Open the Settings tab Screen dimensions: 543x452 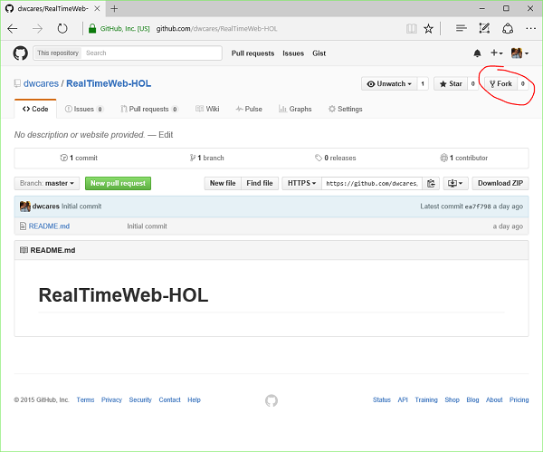point(346,109)
